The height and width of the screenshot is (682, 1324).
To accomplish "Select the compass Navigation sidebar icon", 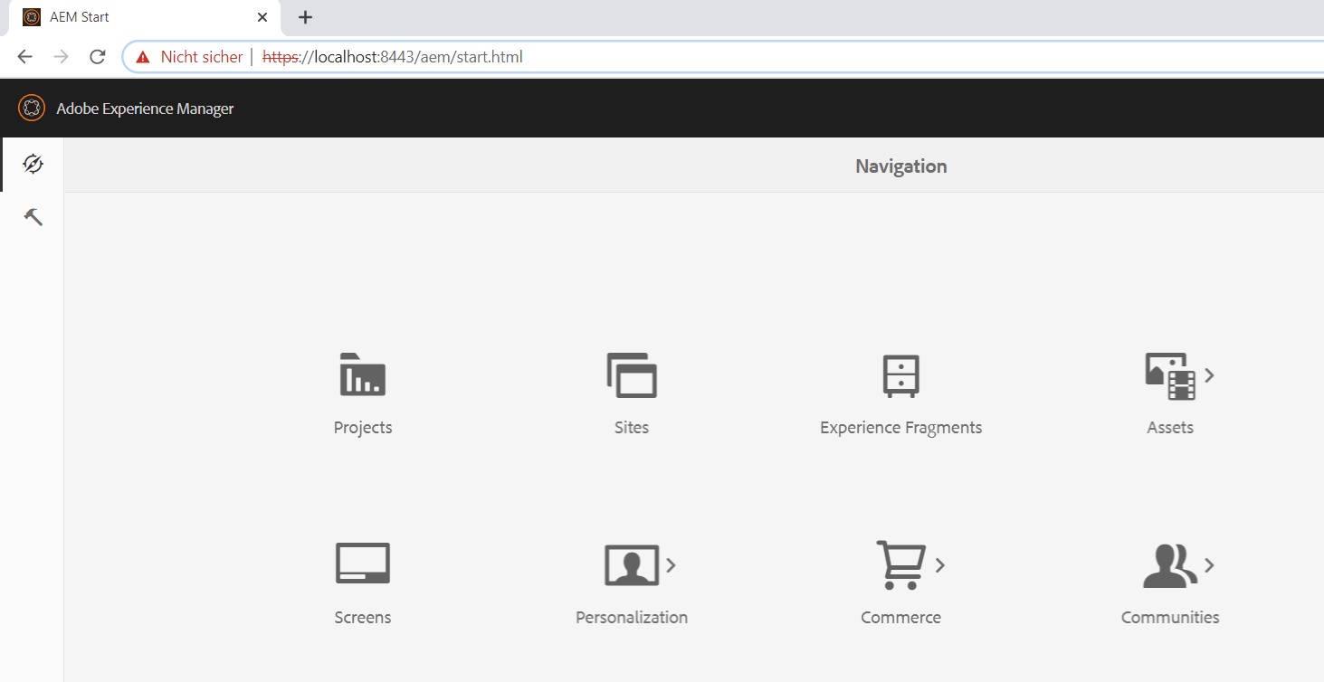I will coord(33,164).
